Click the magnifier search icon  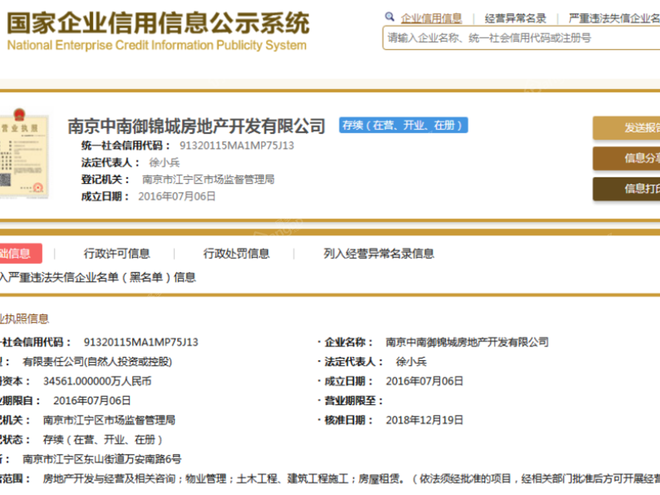tap(389, 17)
